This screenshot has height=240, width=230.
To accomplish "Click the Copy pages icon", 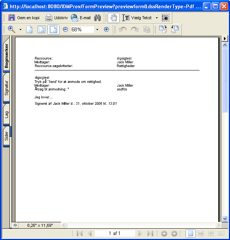I will pyautogui.click(x=147, y=29).
